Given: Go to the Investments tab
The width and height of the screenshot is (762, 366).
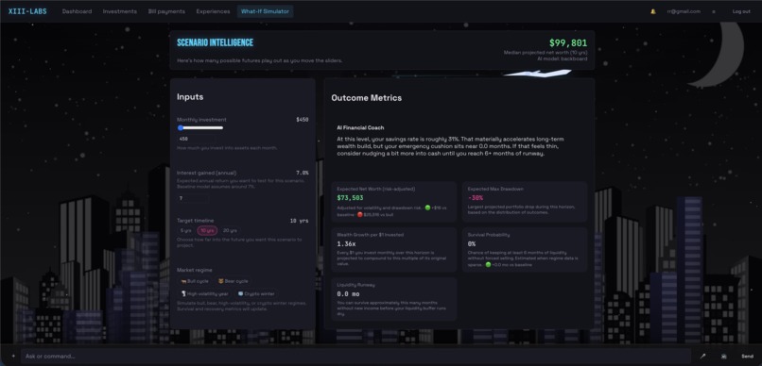Looking at the screenshot, I should click(x=119, y=11).
